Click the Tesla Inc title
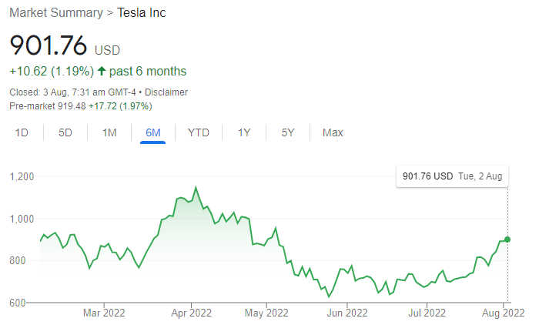This screenshot has width=539, height=335. coord(141,13)
